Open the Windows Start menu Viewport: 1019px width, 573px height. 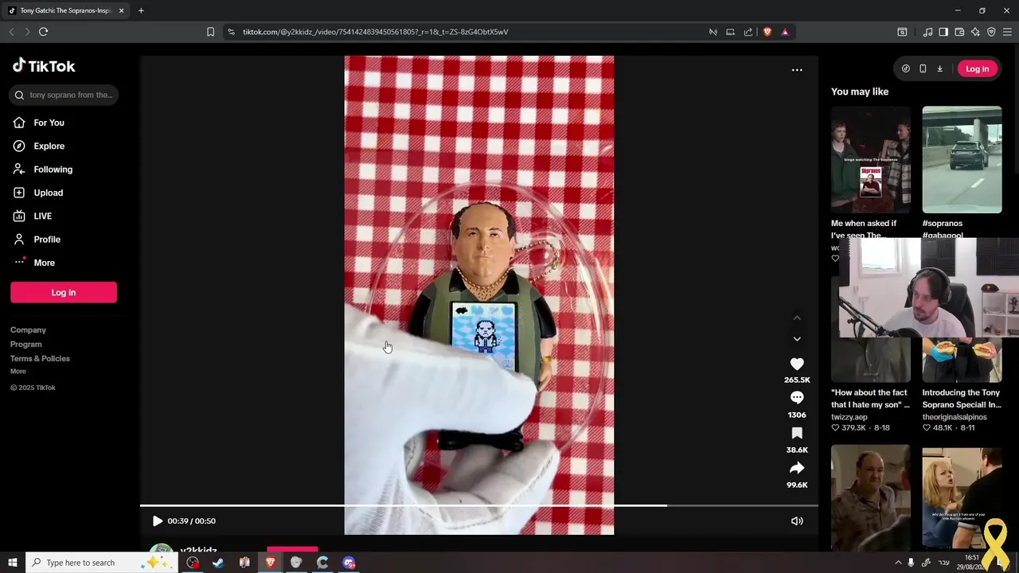[x=12, y=563]
